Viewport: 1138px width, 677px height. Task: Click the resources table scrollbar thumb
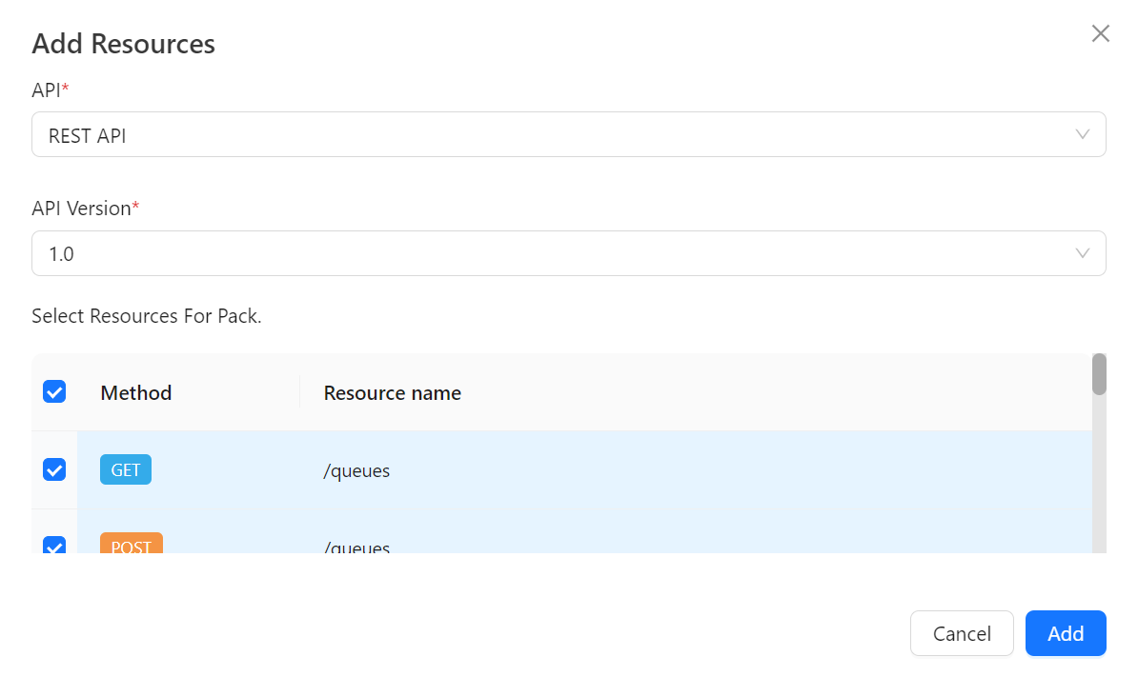[x=1099, y=374]
